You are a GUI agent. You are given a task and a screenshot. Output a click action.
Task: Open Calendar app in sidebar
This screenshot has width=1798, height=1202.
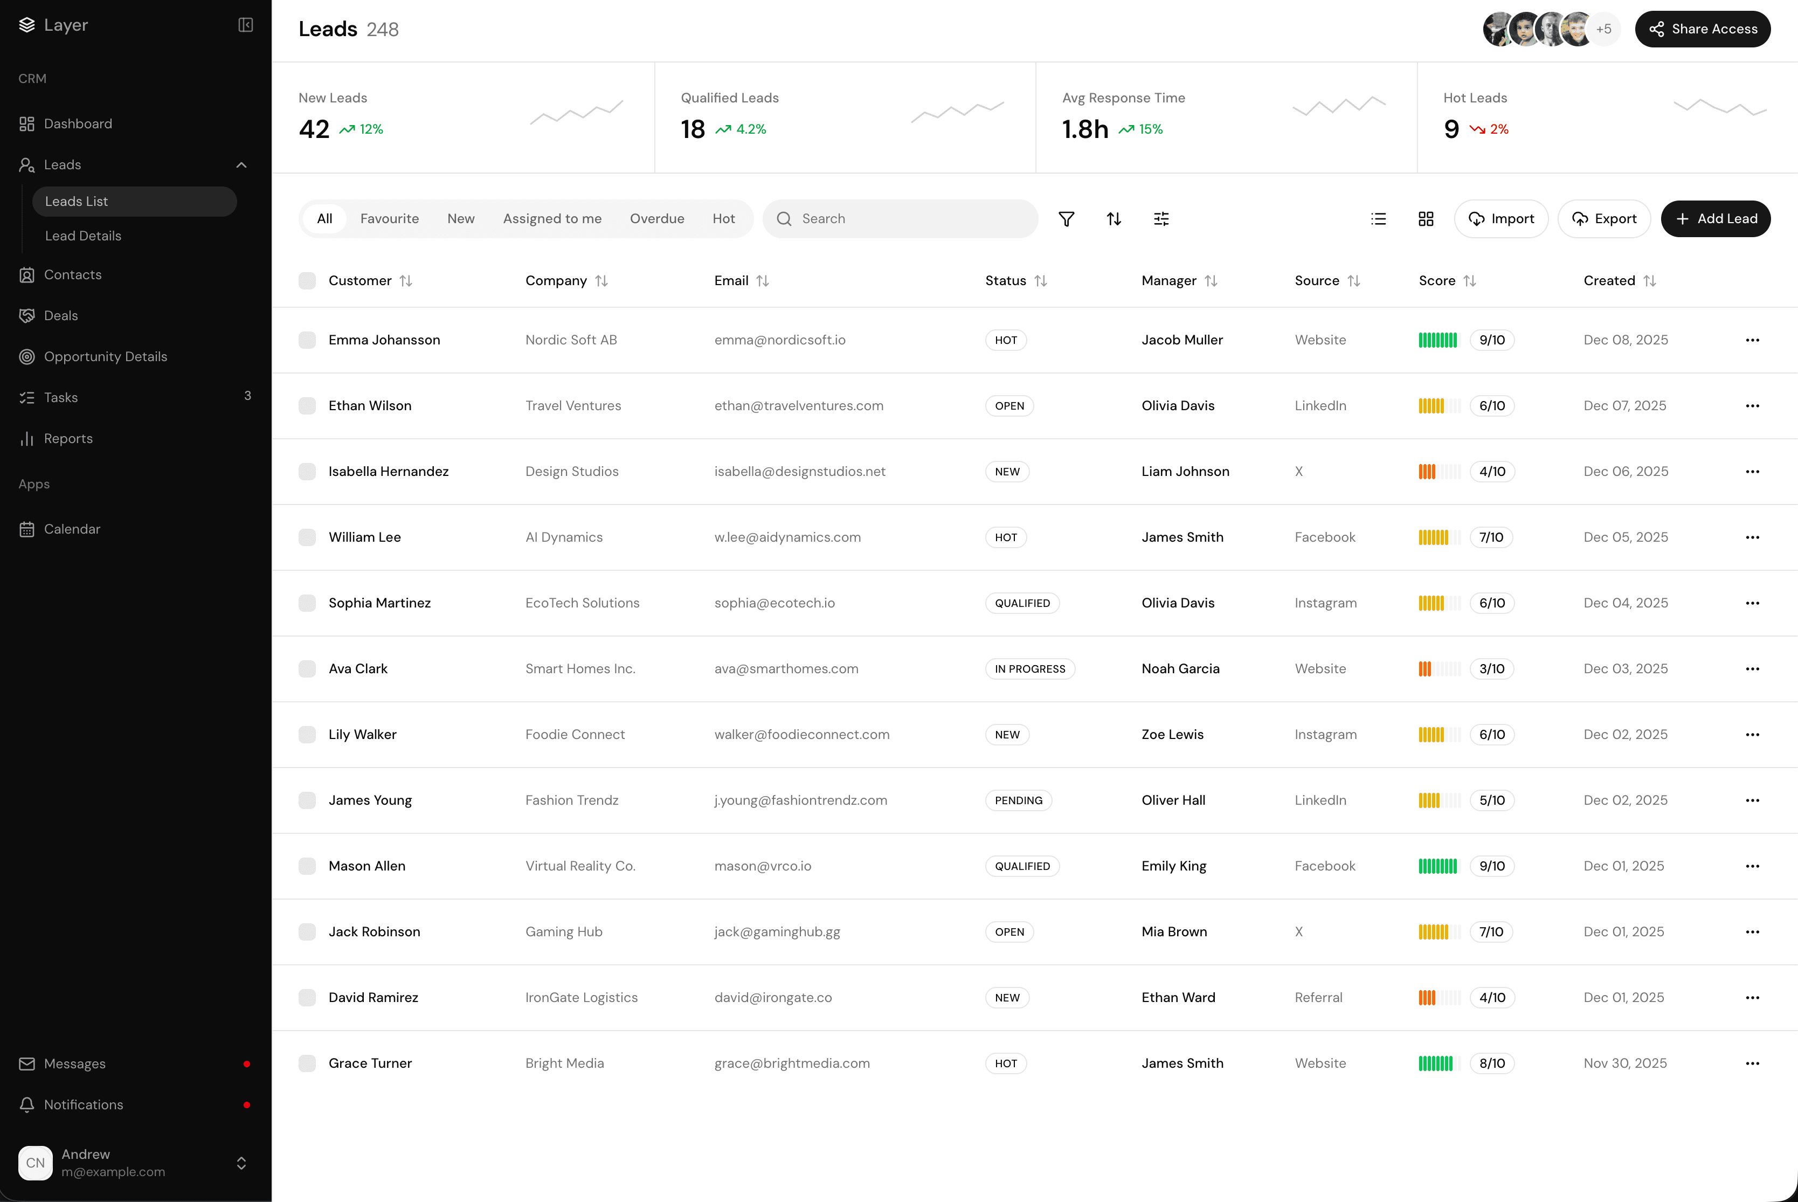(x=136, y=529)
